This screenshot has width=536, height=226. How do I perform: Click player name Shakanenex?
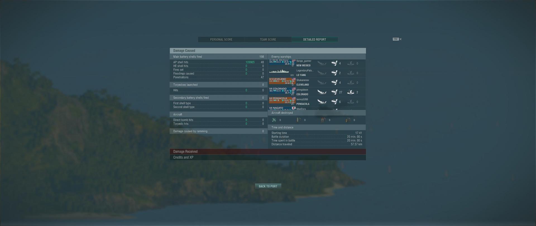pos(303,80)
